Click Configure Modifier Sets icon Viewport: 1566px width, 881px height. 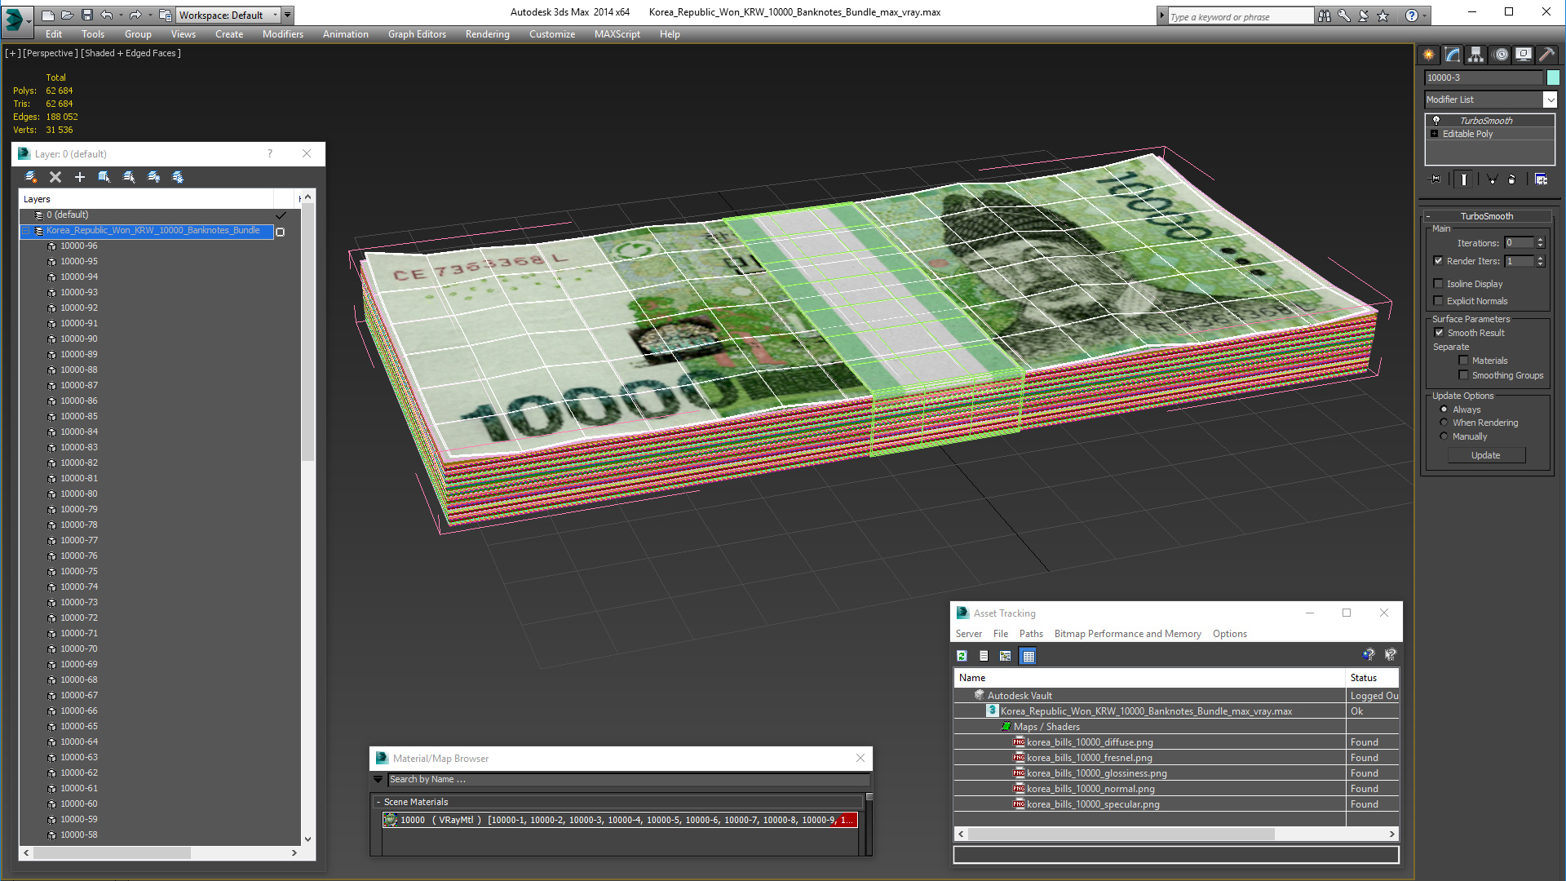[x=1541, y=179]
